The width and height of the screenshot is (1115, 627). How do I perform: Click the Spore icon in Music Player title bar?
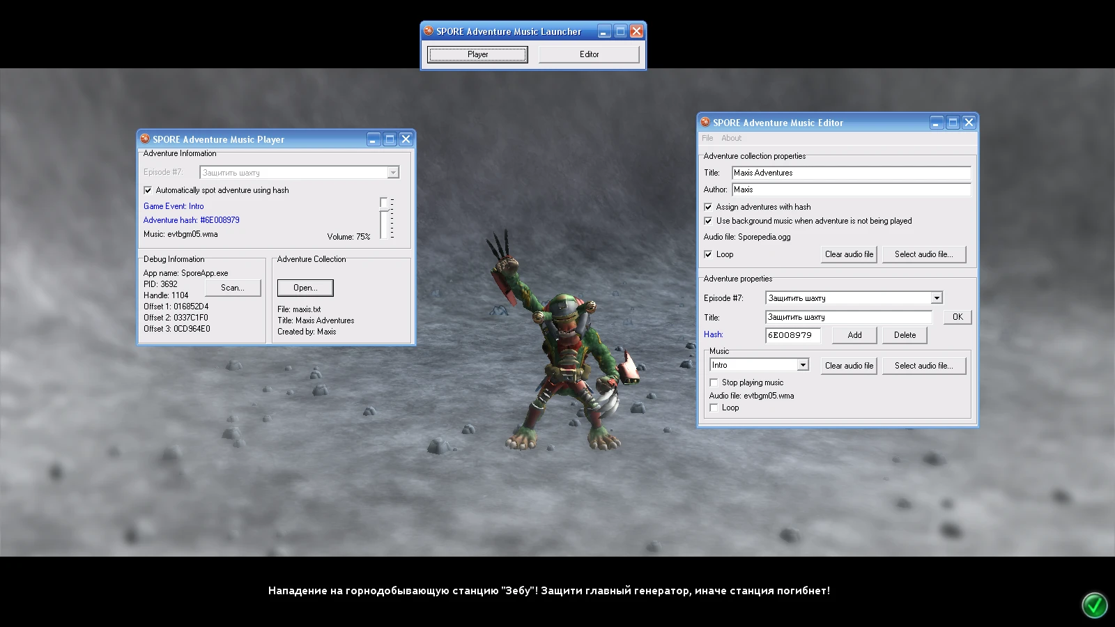145,139
